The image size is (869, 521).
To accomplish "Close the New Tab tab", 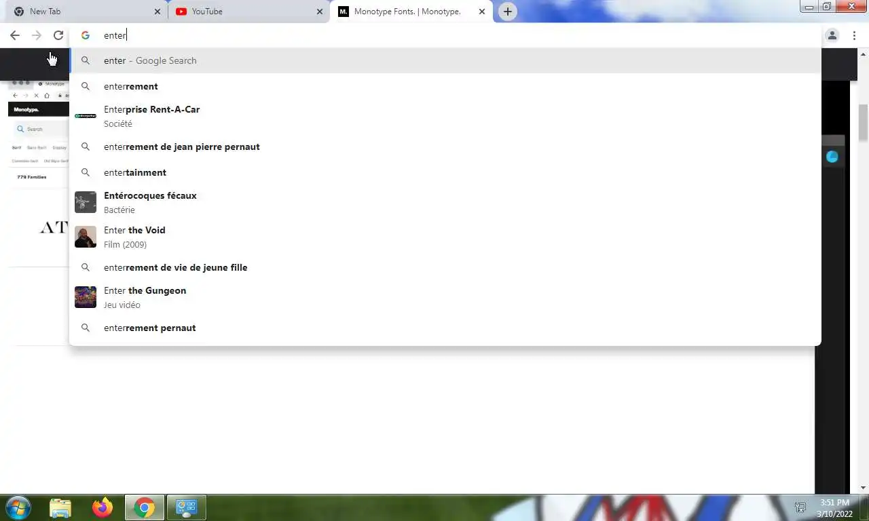I will tap(158, 12).
